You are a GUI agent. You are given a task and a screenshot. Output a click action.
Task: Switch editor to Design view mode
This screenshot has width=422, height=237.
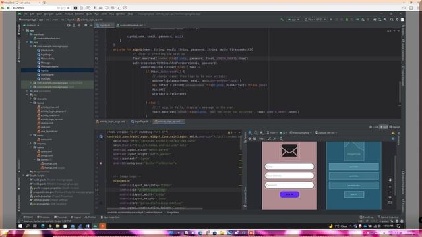click(394, 127)
